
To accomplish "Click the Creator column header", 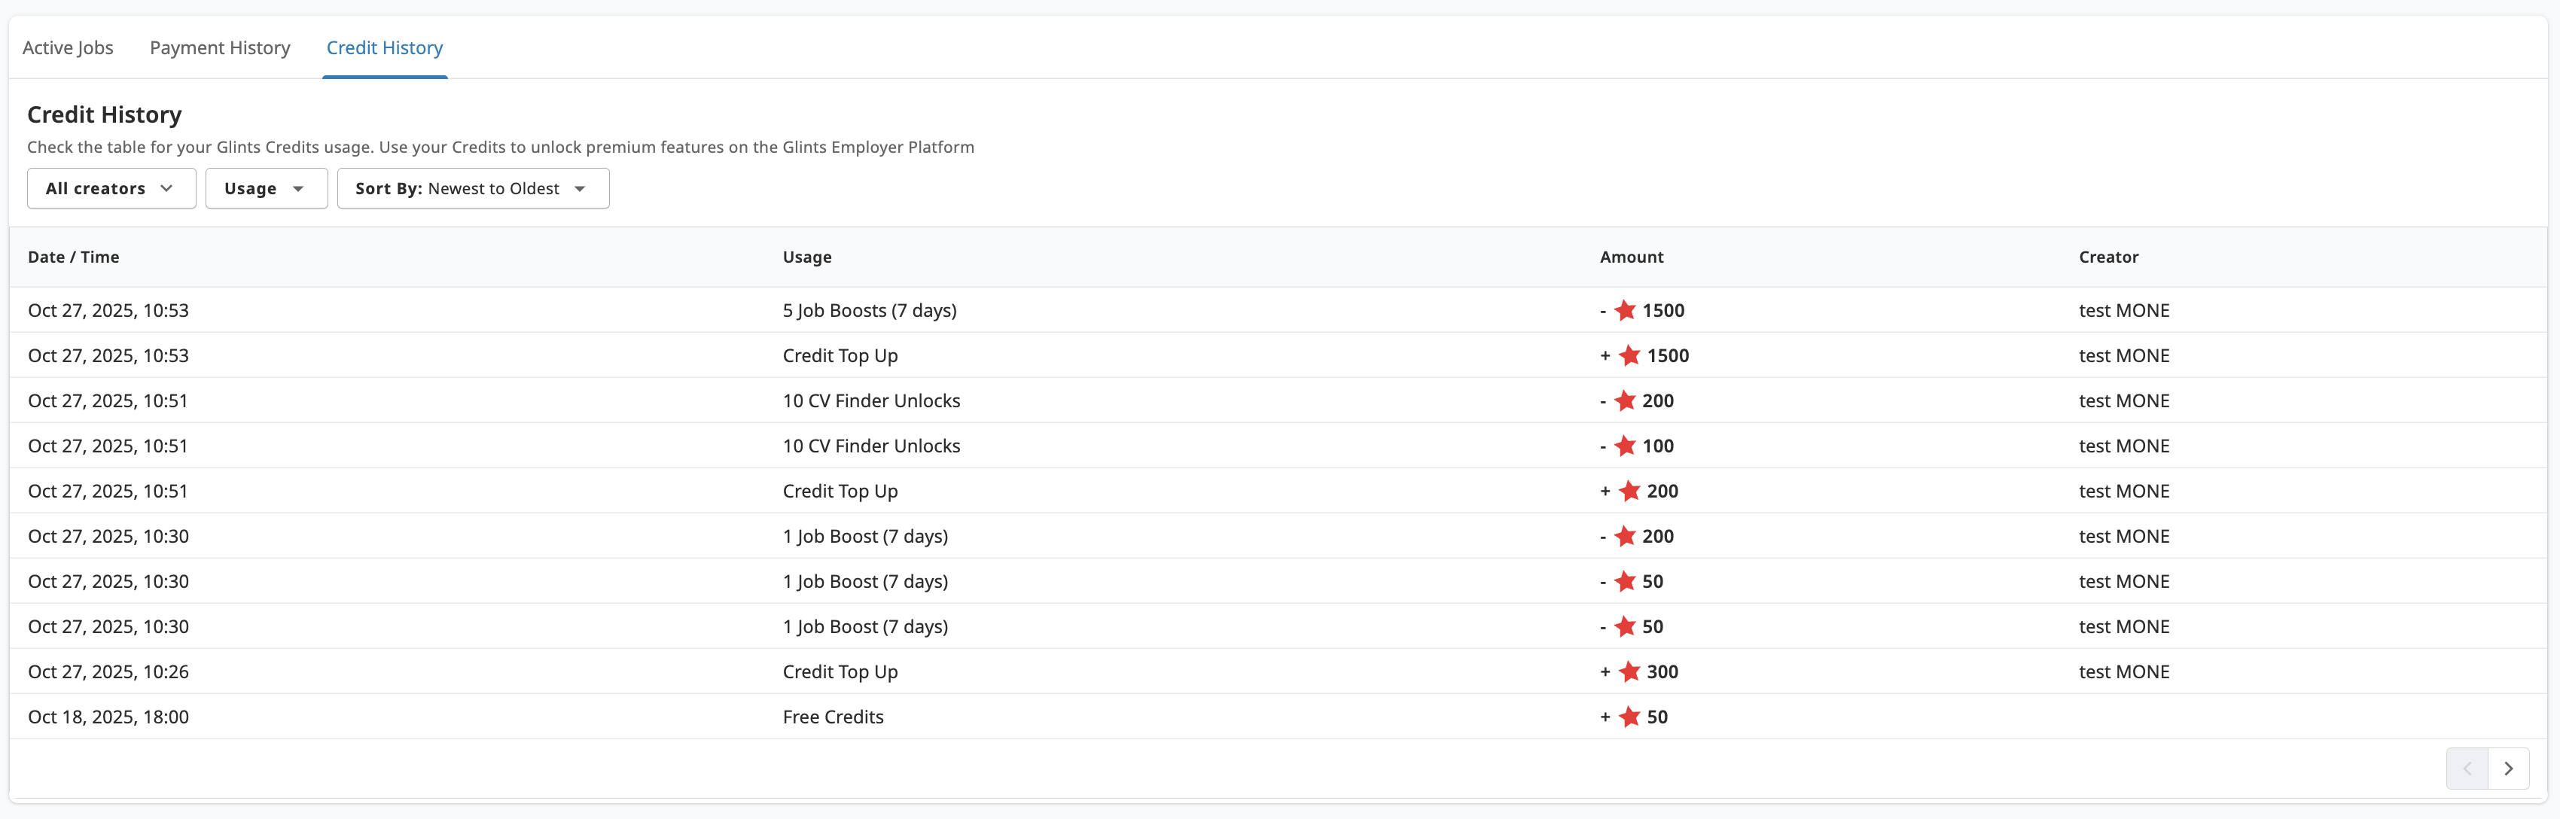I will 2107,257.
